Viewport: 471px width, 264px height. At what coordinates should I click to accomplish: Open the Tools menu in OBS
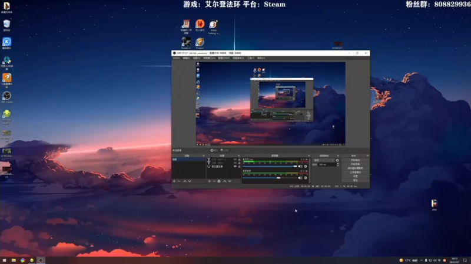[251, 58]
